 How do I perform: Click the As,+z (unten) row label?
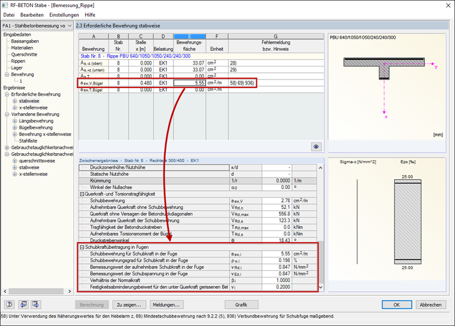click(x=93, y=69)
